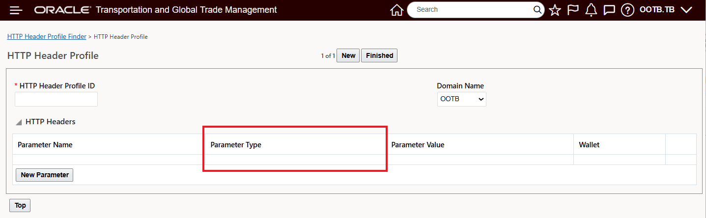Click the New button beside Finished
Screen dimensions: 706x218
(x=348, y=55)
